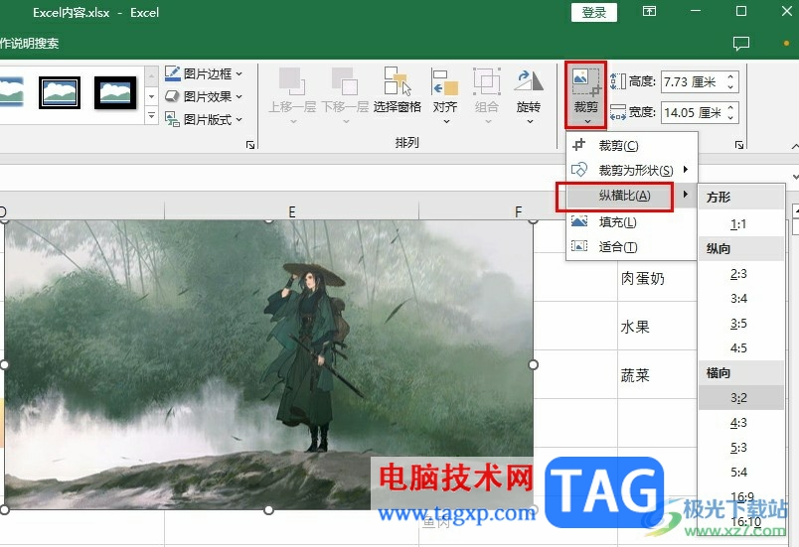Select the cell containing 肉蛋奶

657,278
